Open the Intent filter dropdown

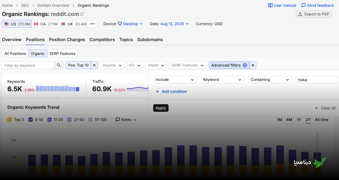[156, 65]
